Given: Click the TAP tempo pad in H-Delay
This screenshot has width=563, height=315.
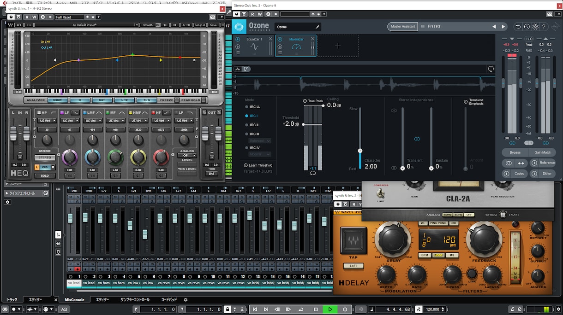Looking at the screenshot, I should 354,240.
